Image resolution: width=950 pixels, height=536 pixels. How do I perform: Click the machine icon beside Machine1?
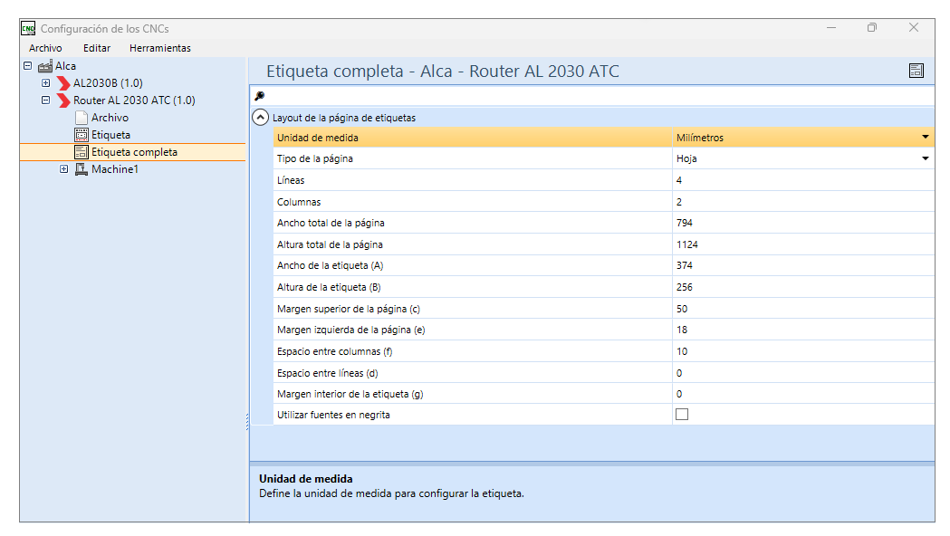tap(82, 169)
